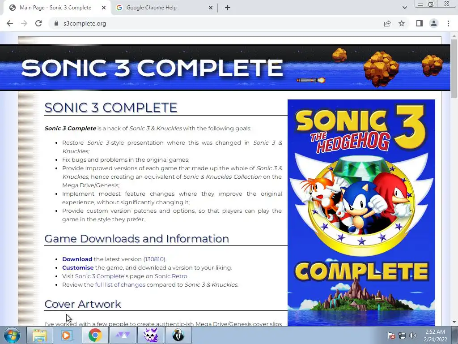The image size is (458, 344).
Task: Click the Sonic 3 Complete banner logo
Action: [152, 68]
